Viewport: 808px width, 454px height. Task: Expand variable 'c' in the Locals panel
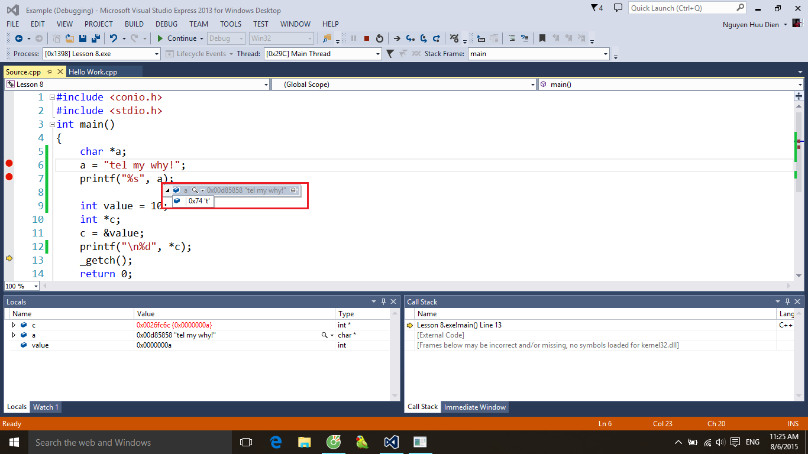click(x=14, y=325)
